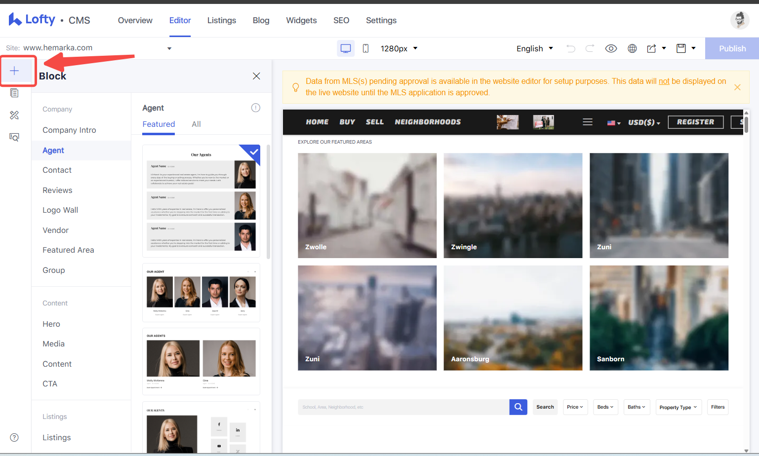The image size is (759, 456).
Task: Switch to desktop view mode
Action: tap(346, 48)
